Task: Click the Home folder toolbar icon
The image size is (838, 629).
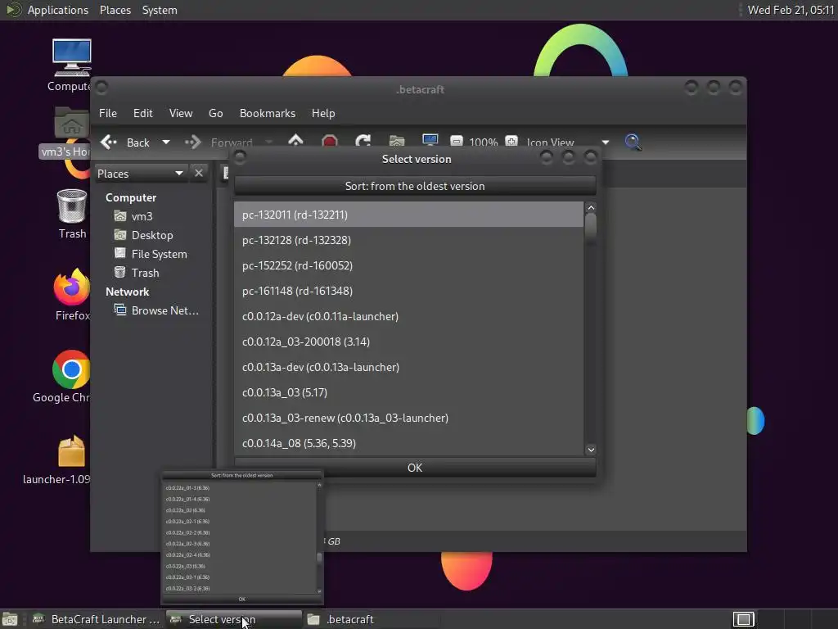Action: point(397,141)
